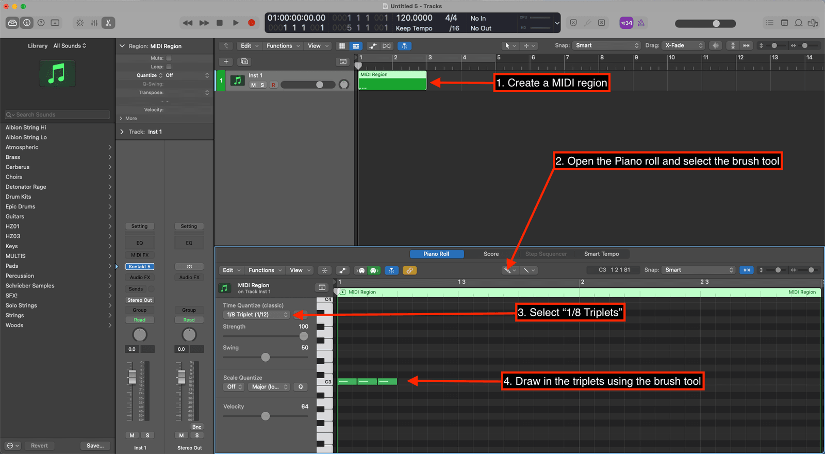825x454 pixels.
Task: Click the Stop transport button
Action: (220, 23)
